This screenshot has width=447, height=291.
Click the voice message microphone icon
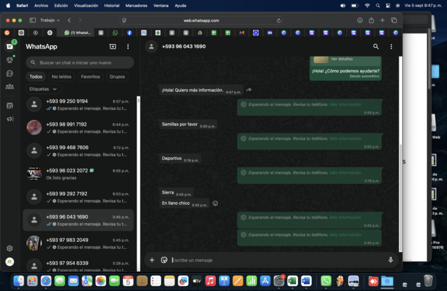[391, 260]
